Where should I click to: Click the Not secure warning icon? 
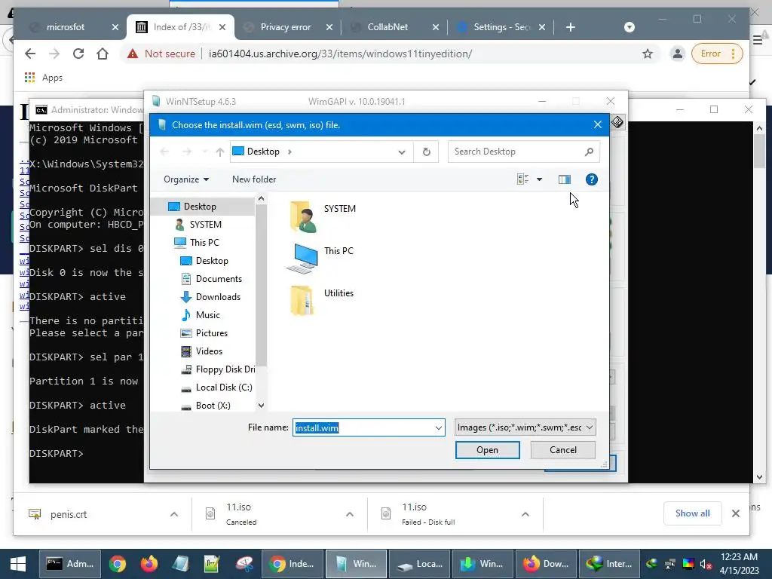coord(133,54)
